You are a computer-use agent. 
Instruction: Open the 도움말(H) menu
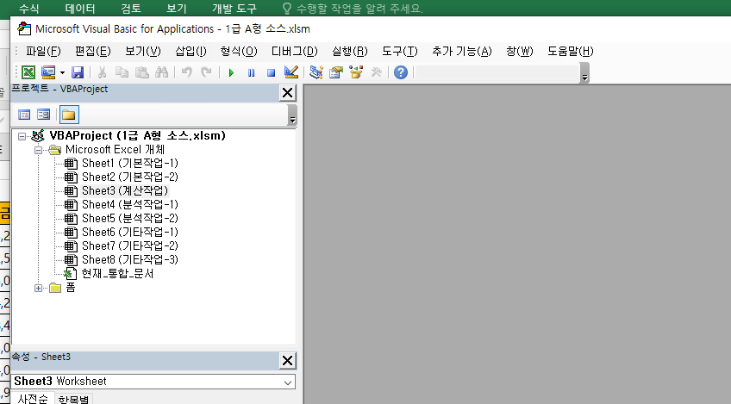570,52
